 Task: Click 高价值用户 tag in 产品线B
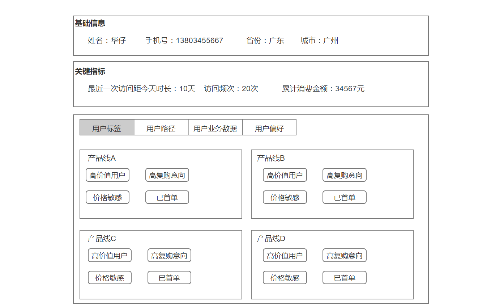[x=285, y=175]
